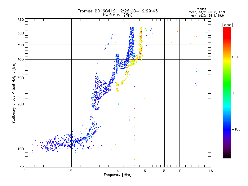Click the height axis label "600"
This screenshot has width=248, height=186.
click(x=21, y=33)
